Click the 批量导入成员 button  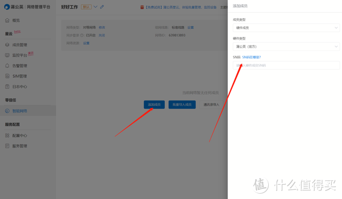(x=182, y=105)
